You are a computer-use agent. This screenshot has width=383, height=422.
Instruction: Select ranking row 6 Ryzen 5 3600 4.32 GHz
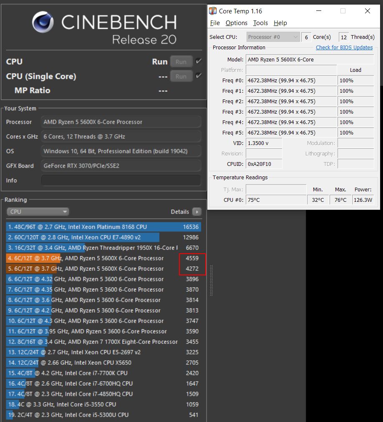tap(103, 279)
